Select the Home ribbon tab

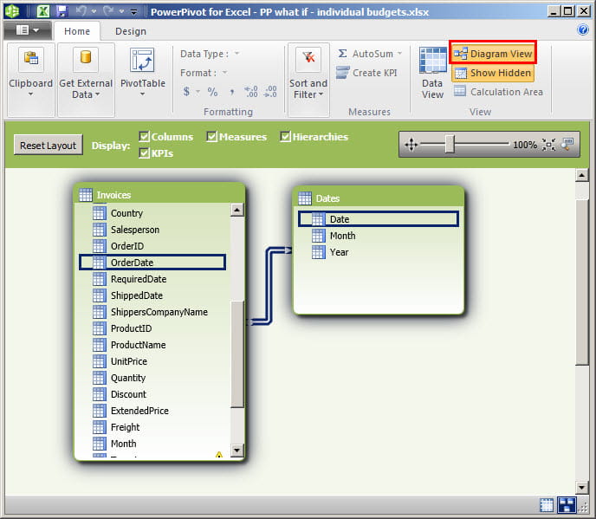[77, 31]
